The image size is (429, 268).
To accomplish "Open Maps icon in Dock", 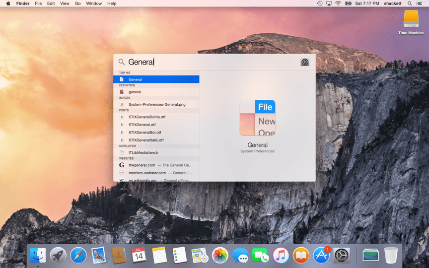I will [200, 256].
